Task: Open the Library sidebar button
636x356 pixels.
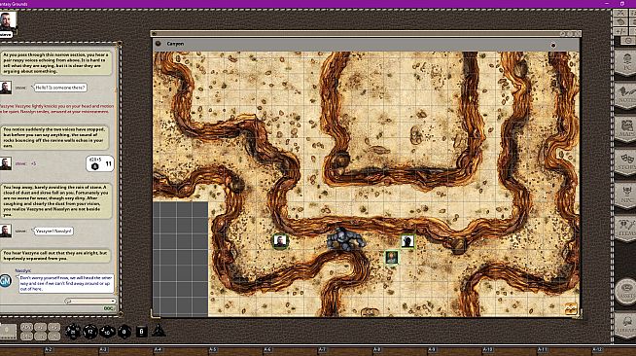Action: 626,326
